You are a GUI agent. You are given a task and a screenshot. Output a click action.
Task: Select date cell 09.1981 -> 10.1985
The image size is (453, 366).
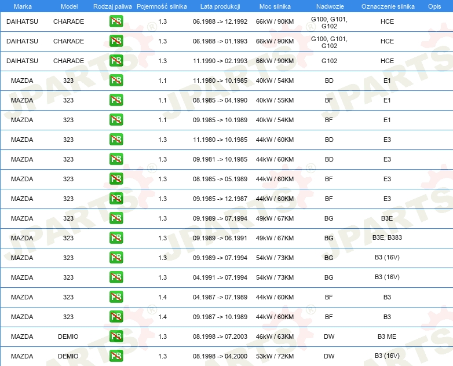point(220,159)
